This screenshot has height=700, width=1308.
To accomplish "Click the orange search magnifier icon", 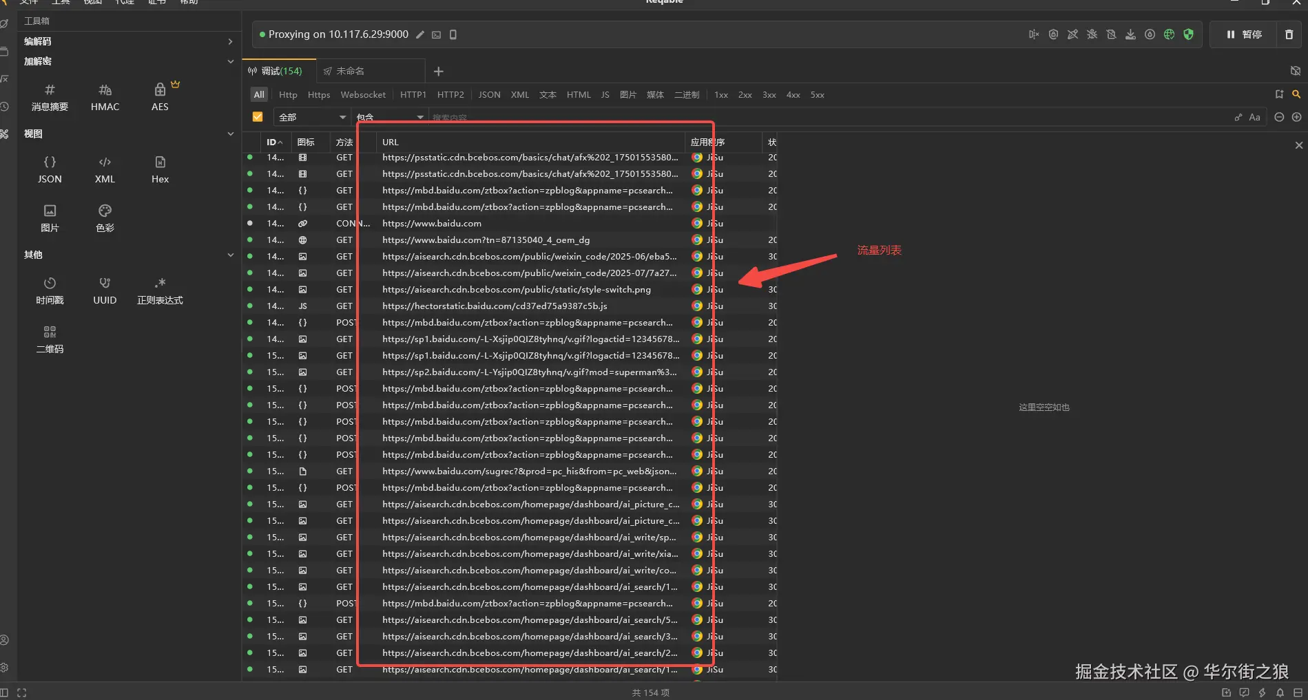I will point(1296,94).
